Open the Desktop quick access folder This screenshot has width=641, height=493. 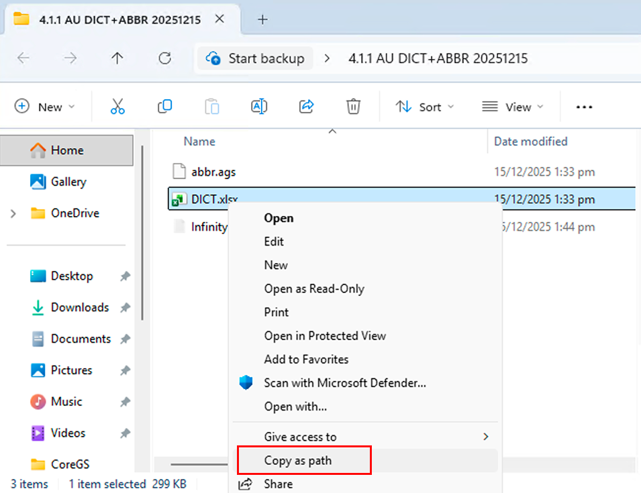[72, 276]
